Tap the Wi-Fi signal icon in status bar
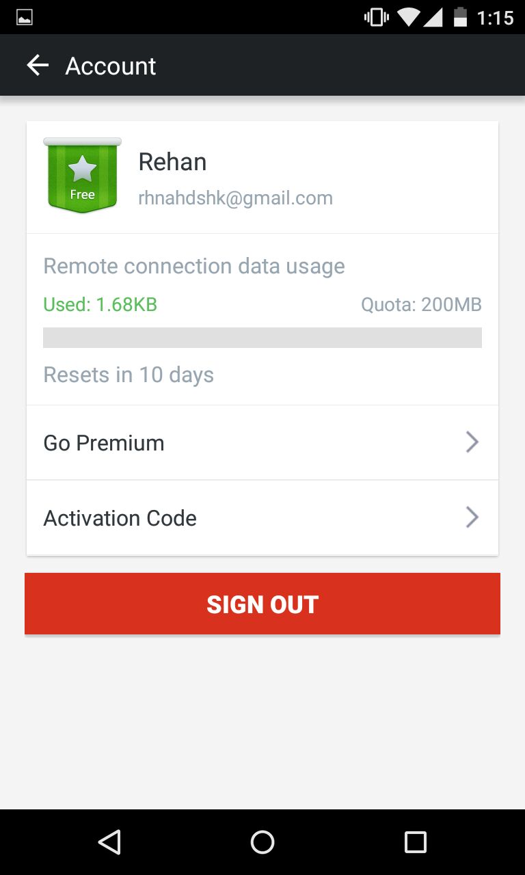This screenshot has width=525, height=875. point(408,17)
